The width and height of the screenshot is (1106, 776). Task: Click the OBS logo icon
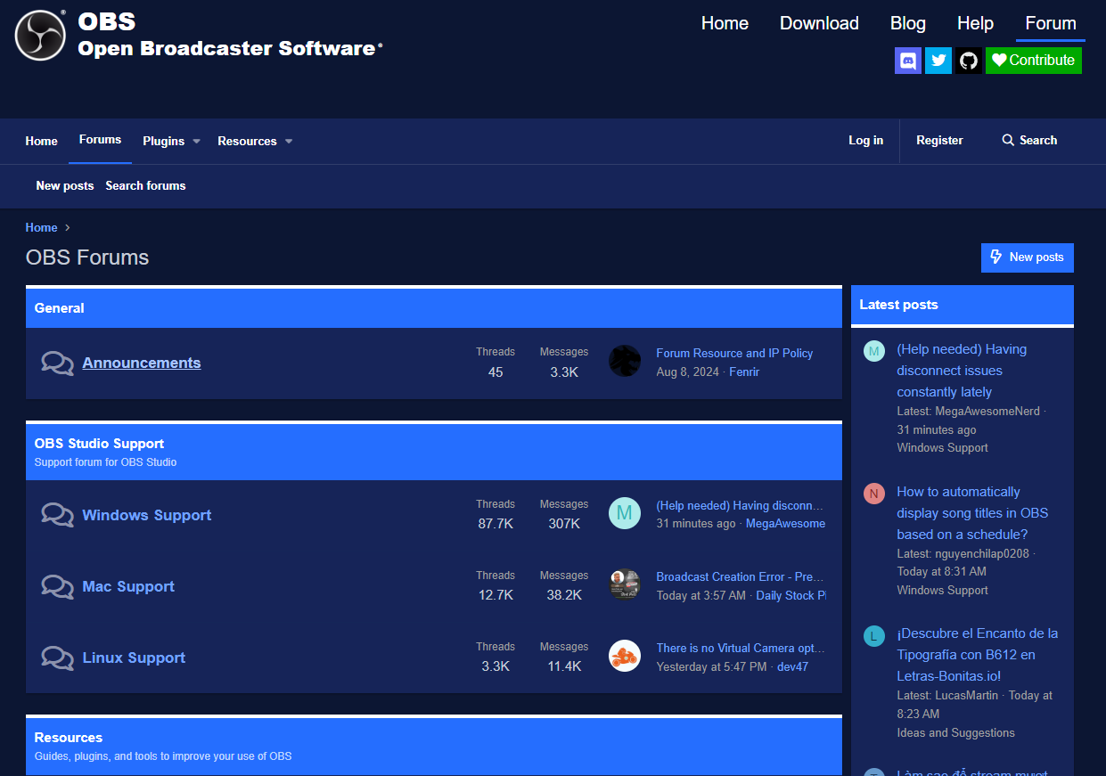pyautogui.click(x=41, y=36)
